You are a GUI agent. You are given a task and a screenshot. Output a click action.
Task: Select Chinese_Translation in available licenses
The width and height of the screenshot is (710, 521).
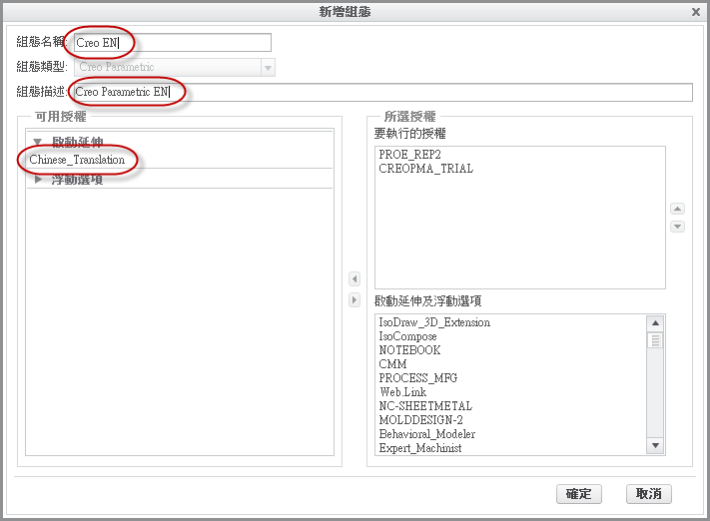coord(77,160)
